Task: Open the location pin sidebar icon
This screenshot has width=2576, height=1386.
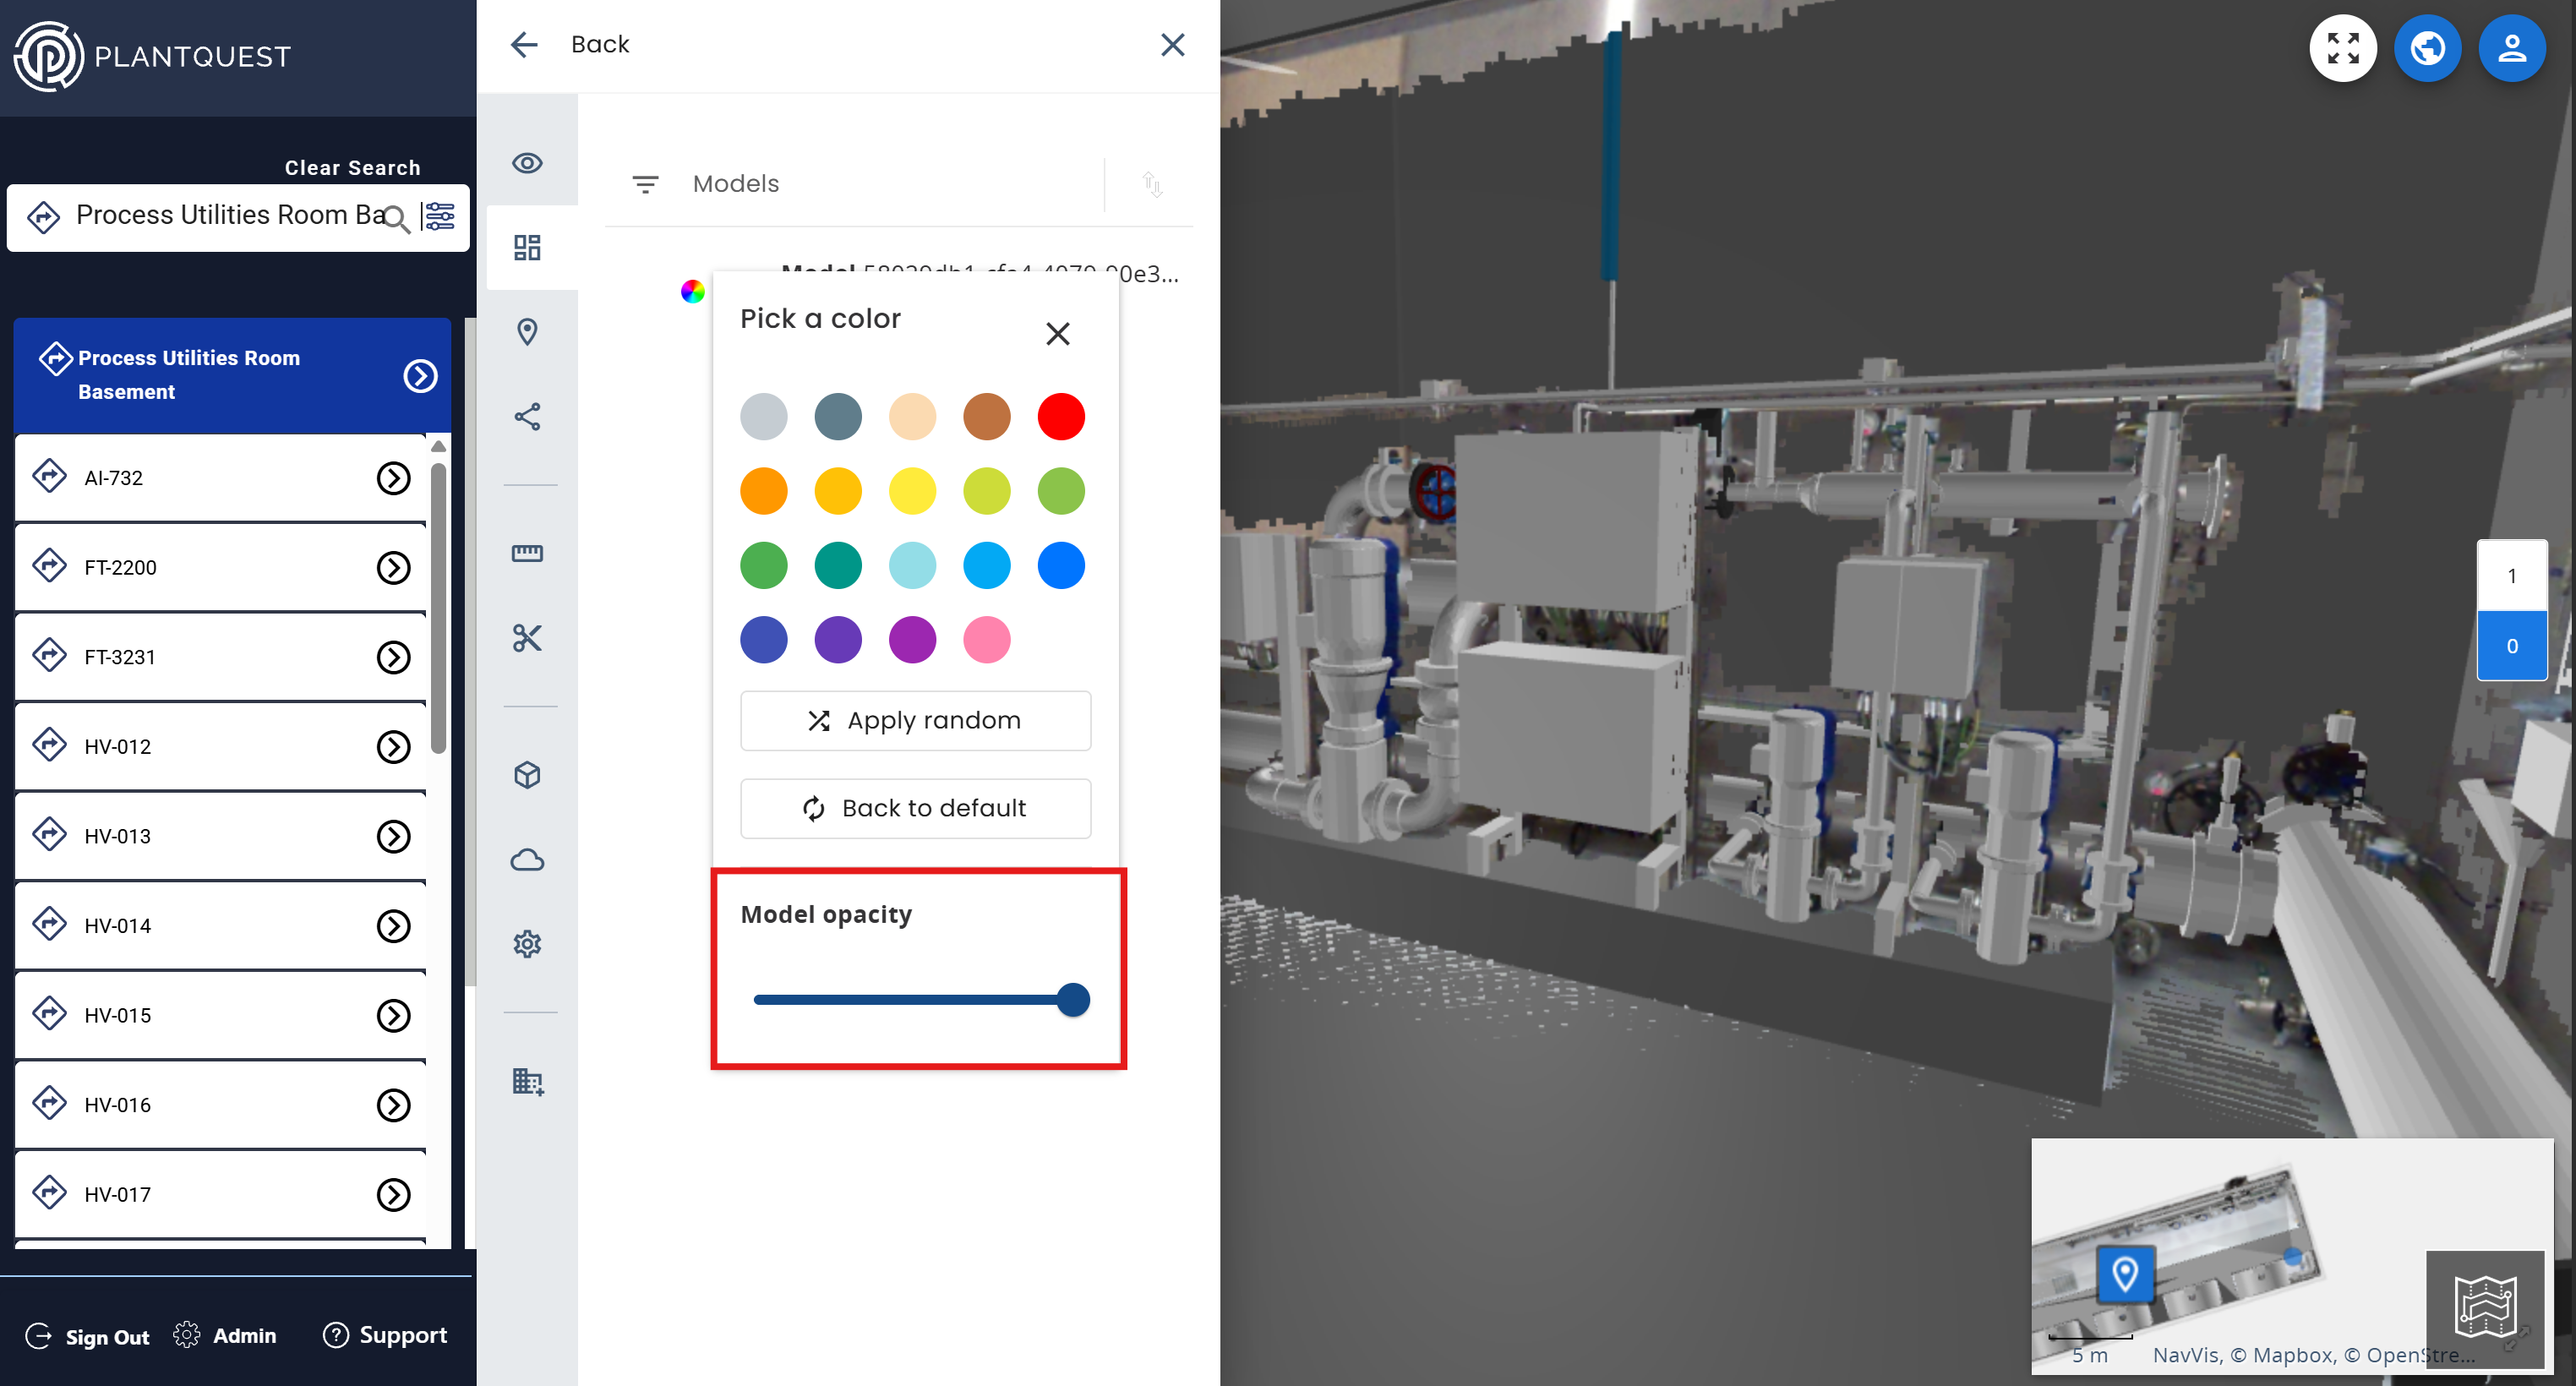Action: pyautogui.click(x=527, y=331)
